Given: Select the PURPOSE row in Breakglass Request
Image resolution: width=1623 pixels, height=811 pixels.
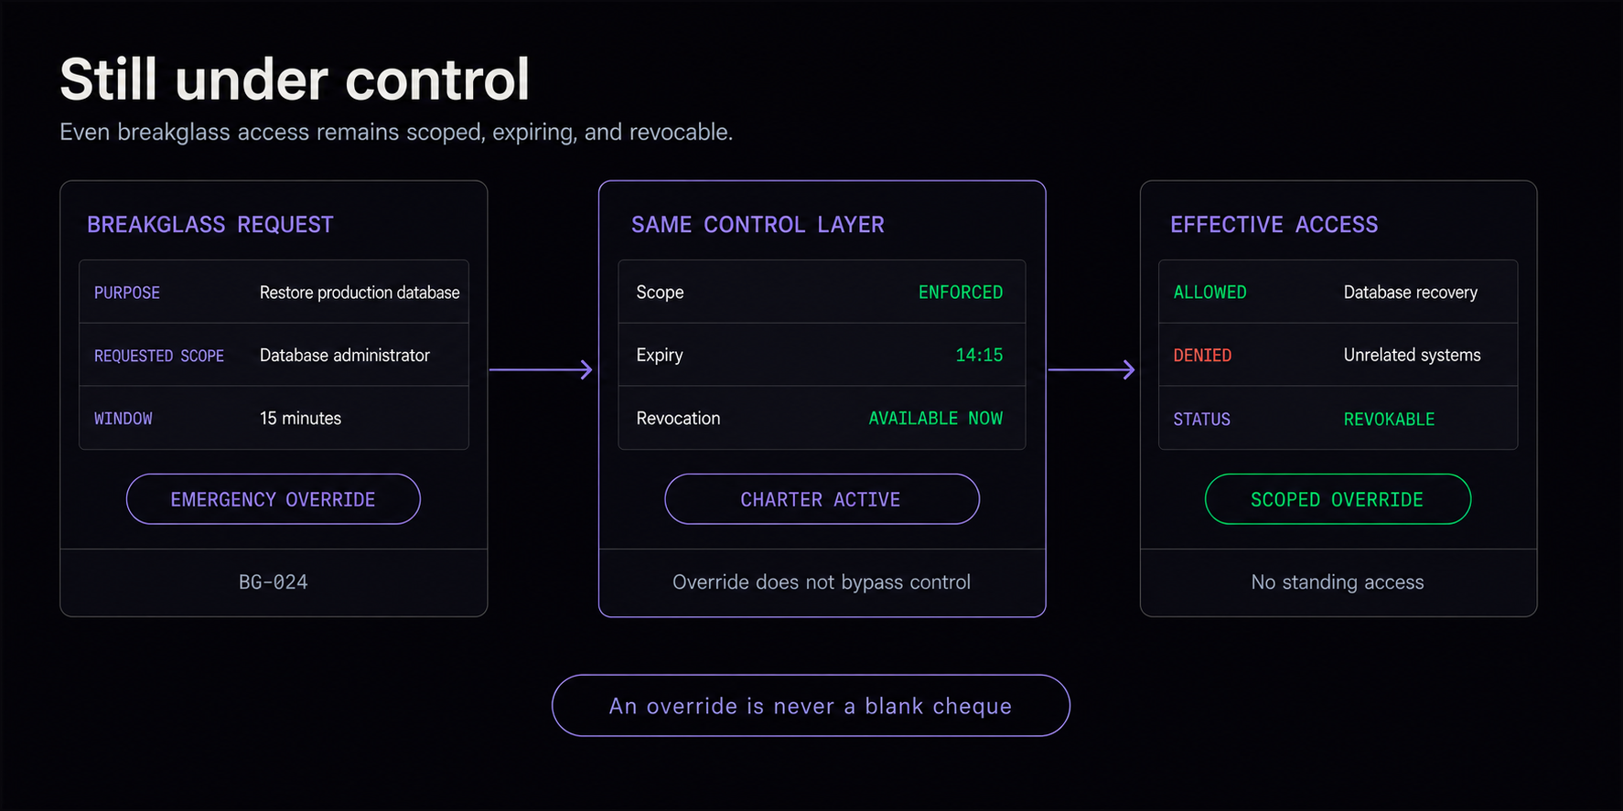Looking at the screenshot, I should [274, 292].
